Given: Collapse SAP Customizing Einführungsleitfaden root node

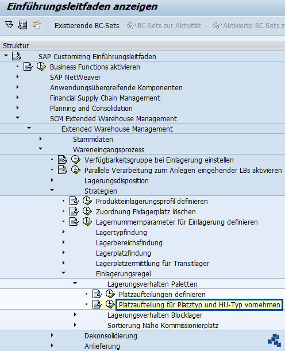Looking at the screenshot, I should (x=6, y=56).
